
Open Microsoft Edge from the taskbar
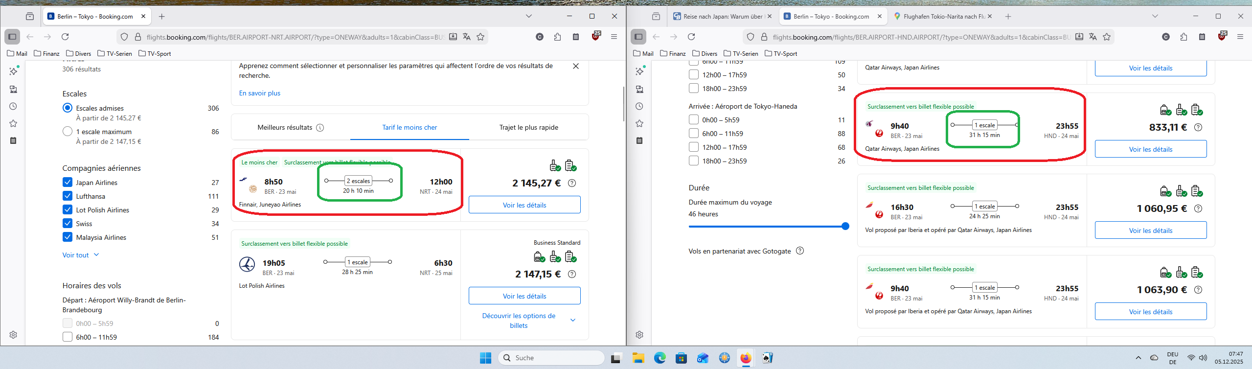point(660,358)
